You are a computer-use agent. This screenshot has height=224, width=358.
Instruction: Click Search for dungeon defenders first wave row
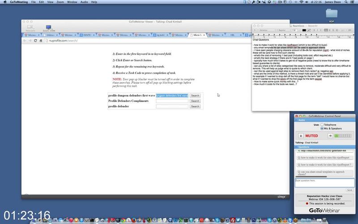click(195, 95)
